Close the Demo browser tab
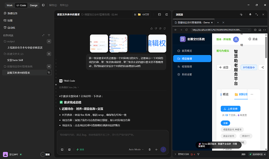The height and width of the screenshot is (159, 269). point(212,23)
